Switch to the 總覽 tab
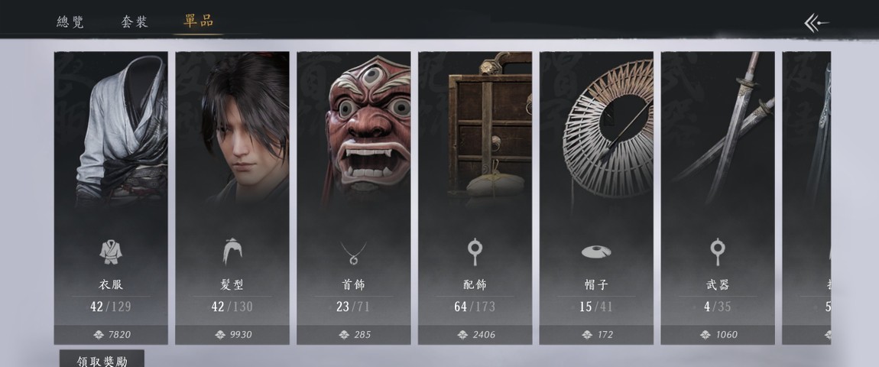Viewport: 879px width, 367px height. pyautogui.click(x=70, y=22)
